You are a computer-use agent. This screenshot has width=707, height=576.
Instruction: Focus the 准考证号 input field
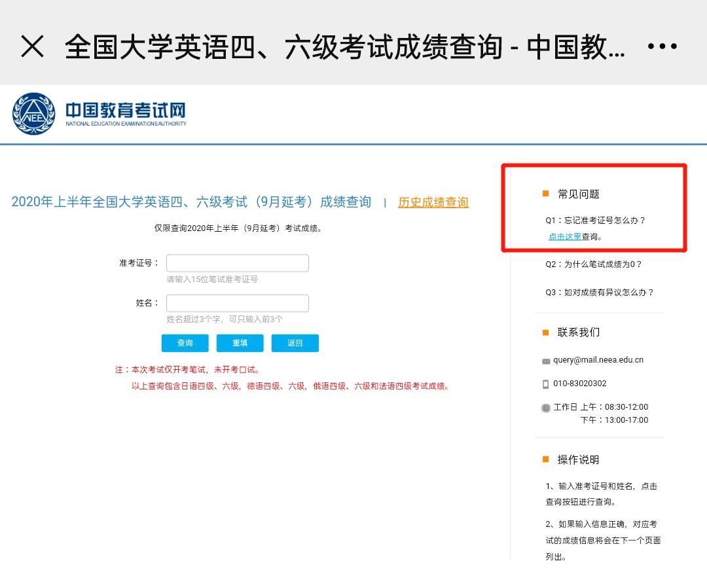238,263
